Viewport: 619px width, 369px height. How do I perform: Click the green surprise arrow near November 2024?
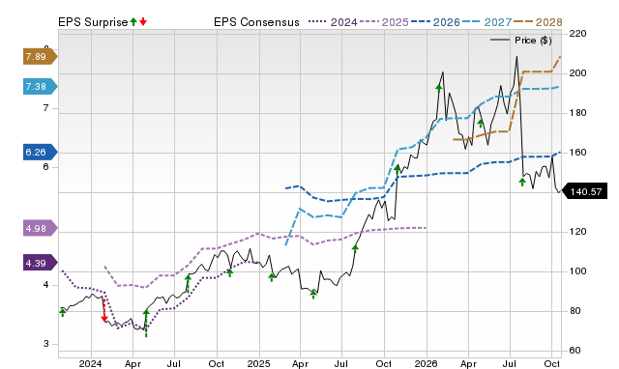click(x=230, y=272)
